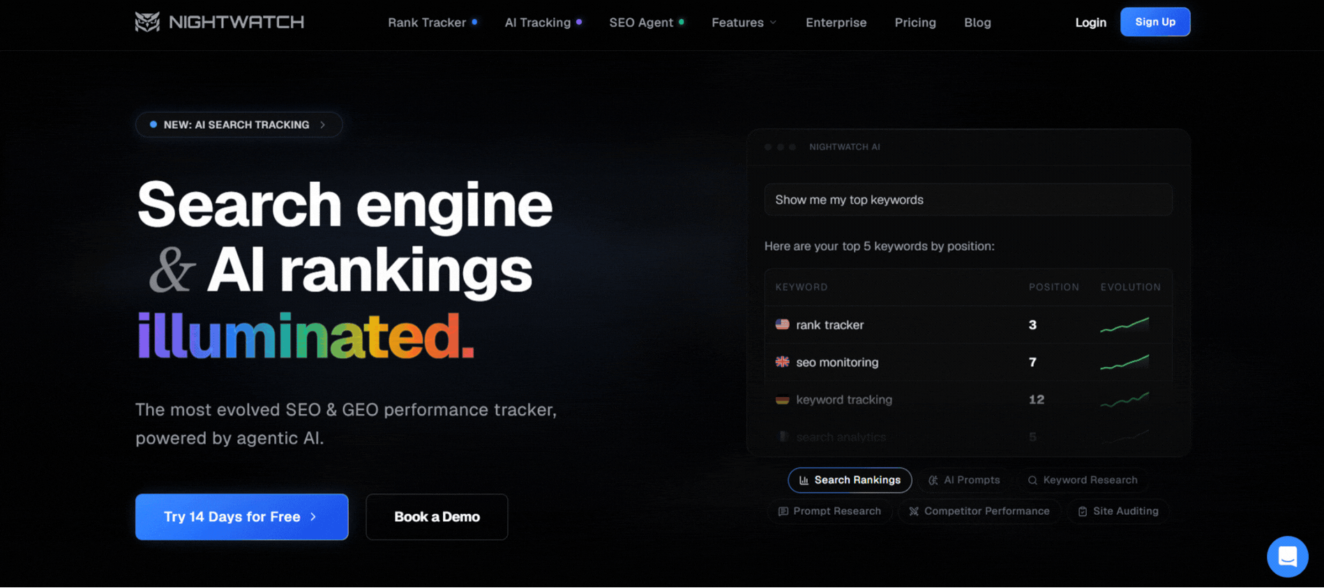Click position value 12 for keyword tracking
Image resolution: width=1324 pixels, height=588 pixels.
[1036, 400]
